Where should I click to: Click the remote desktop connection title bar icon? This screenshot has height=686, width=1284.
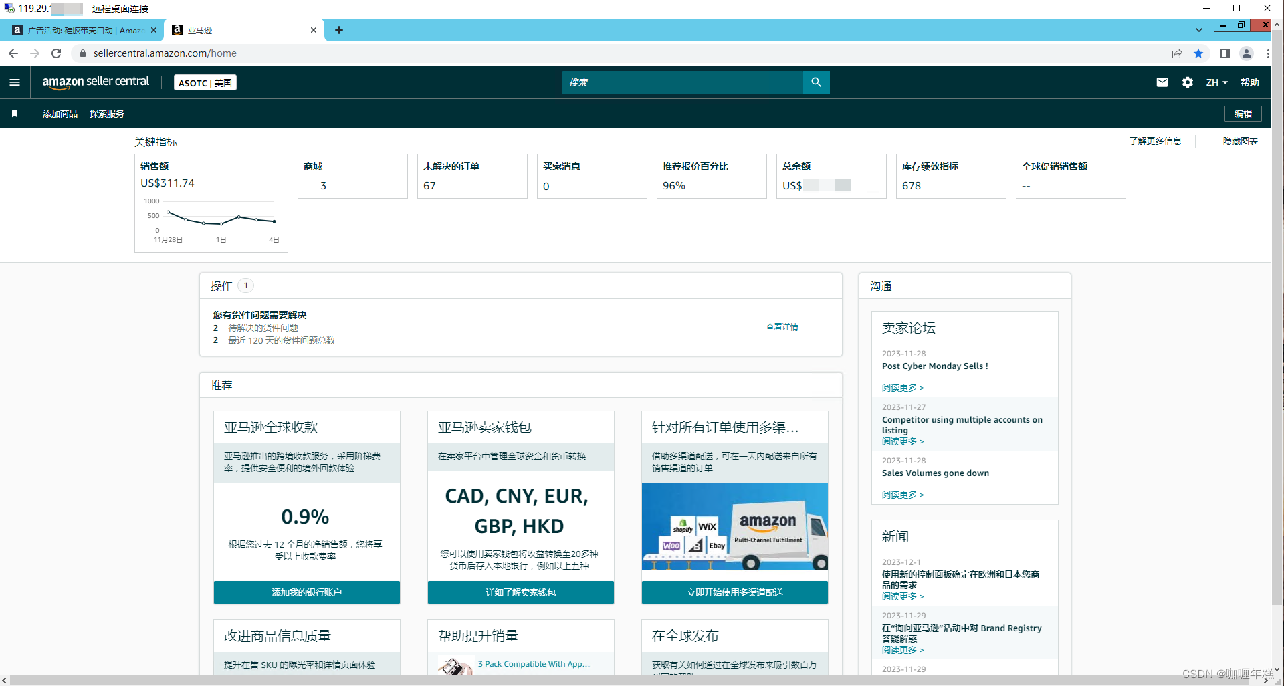(x=9, y=8)
